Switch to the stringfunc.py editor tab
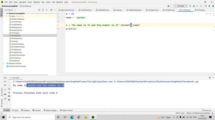 tap(170, 10)
